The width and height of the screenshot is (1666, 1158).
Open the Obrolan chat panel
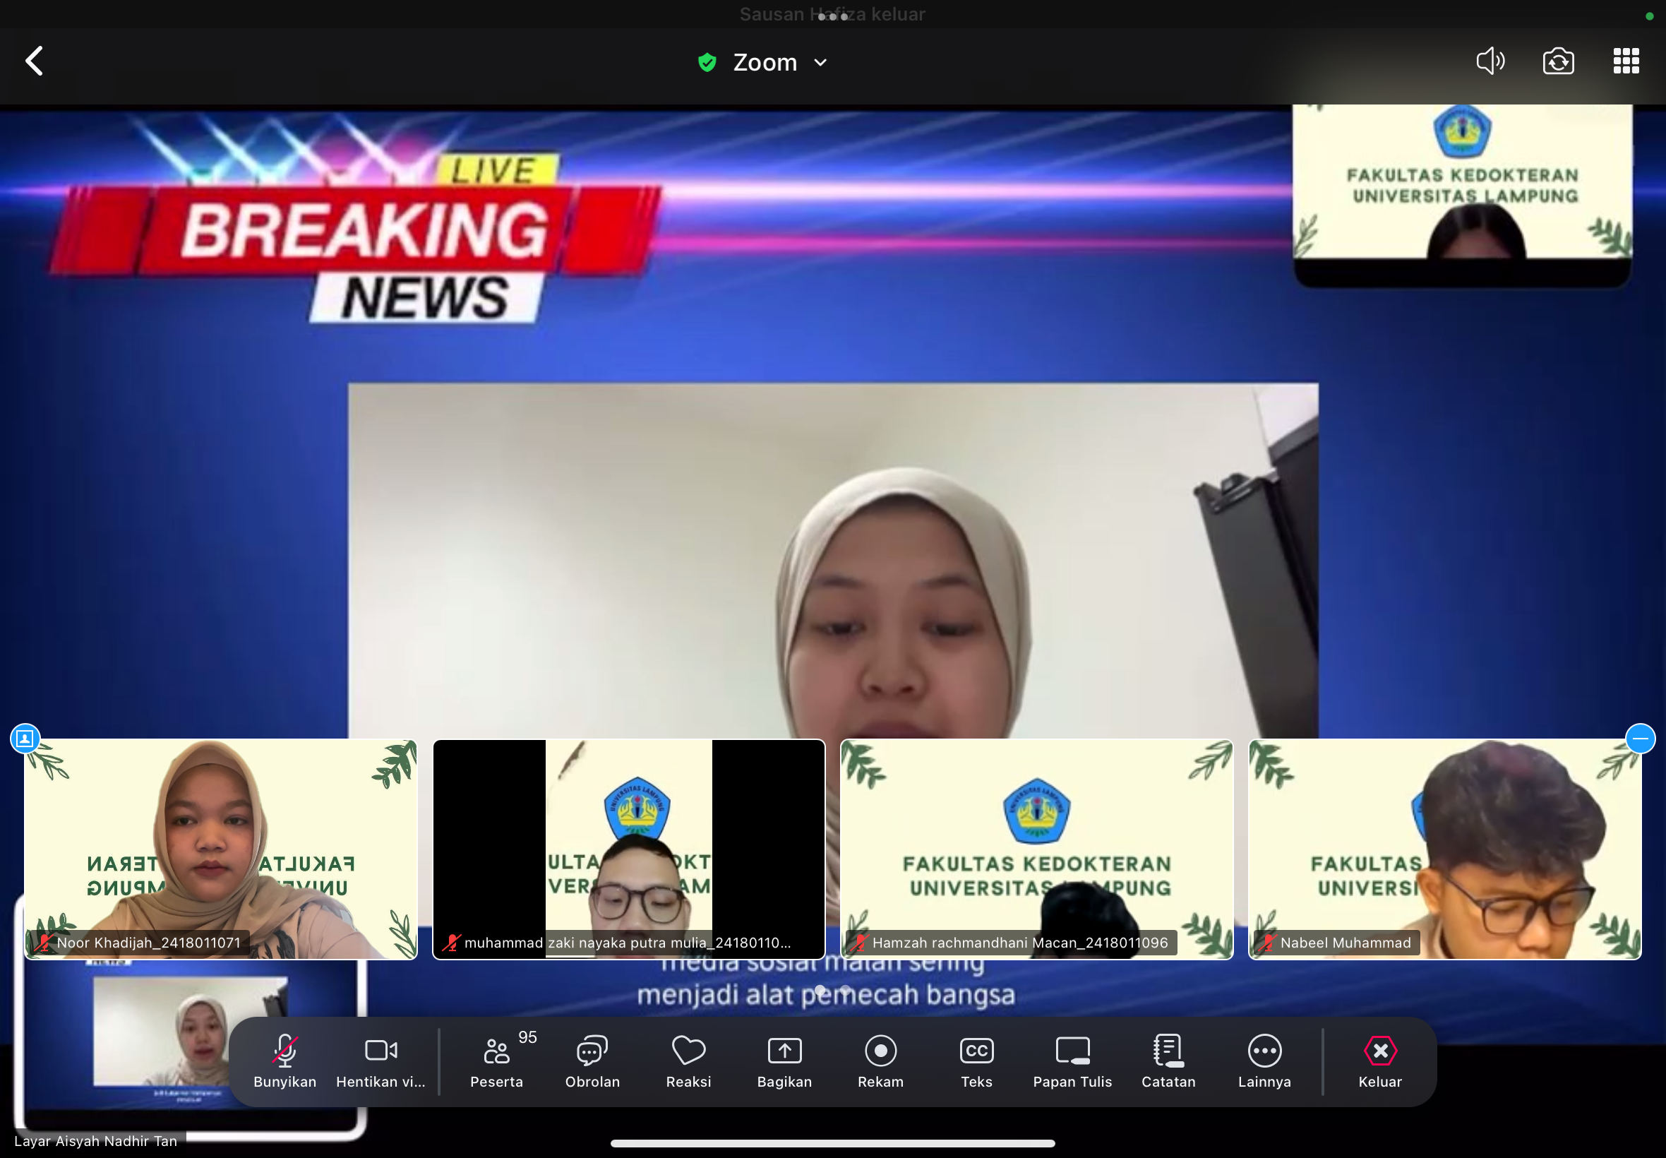(x=592, y=1061)
